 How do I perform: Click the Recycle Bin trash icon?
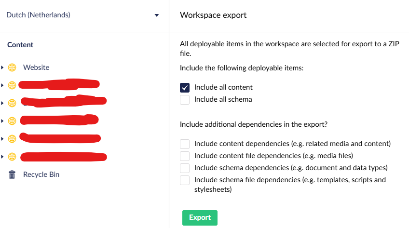pyautogui.click(x=12, y=174)
